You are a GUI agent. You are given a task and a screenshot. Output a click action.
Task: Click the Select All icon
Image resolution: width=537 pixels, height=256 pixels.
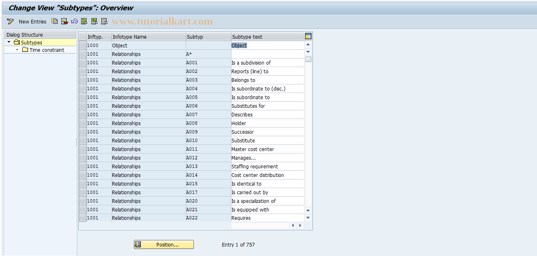coord(84,21)
